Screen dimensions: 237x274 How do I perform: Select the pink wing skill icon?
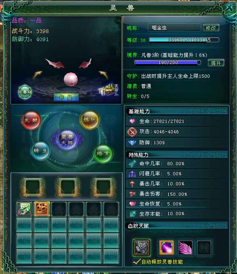tap(185, 247)
